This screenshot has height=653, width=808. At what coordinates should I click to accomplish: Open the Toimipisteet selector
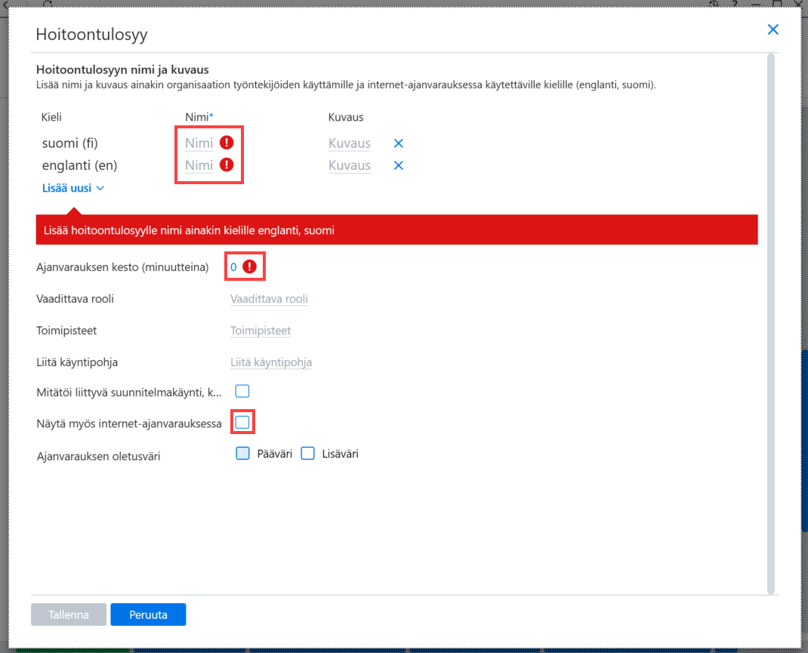click(261, 331)
